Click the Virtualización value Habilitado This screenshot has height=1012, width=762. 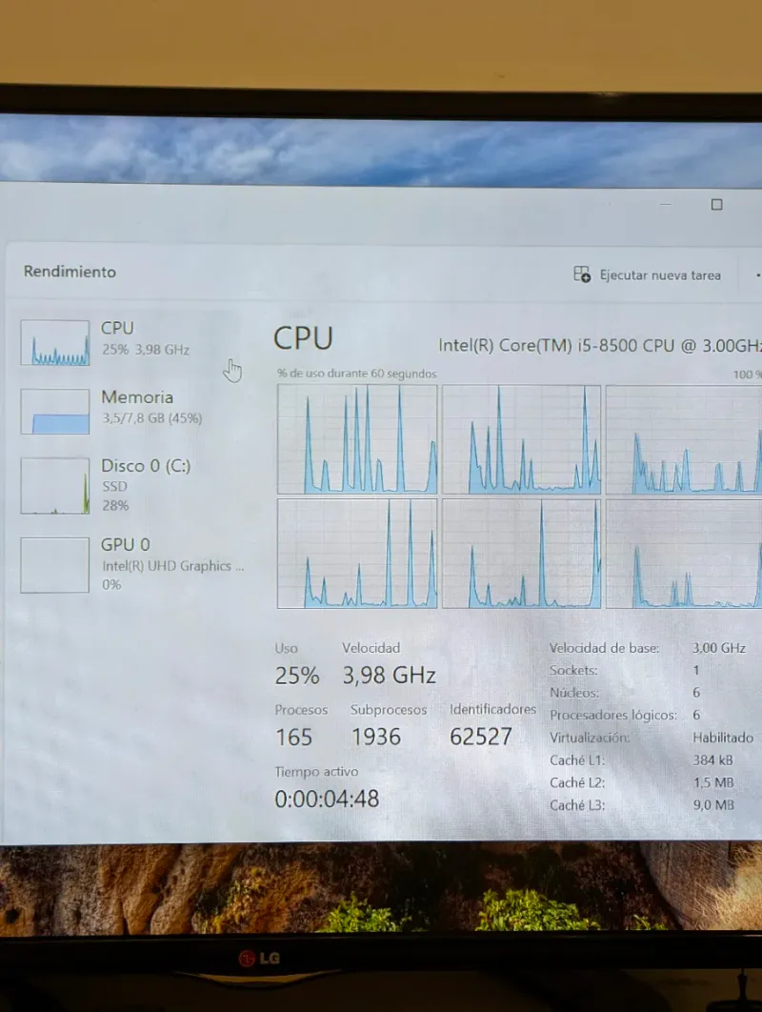tap(723, 738)
